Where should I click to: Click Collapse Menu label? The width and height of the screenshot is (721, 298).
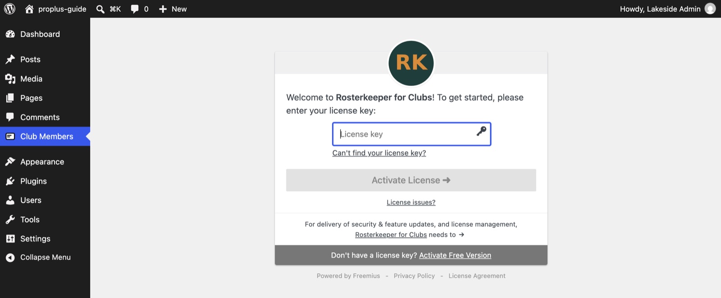(46, 257)
